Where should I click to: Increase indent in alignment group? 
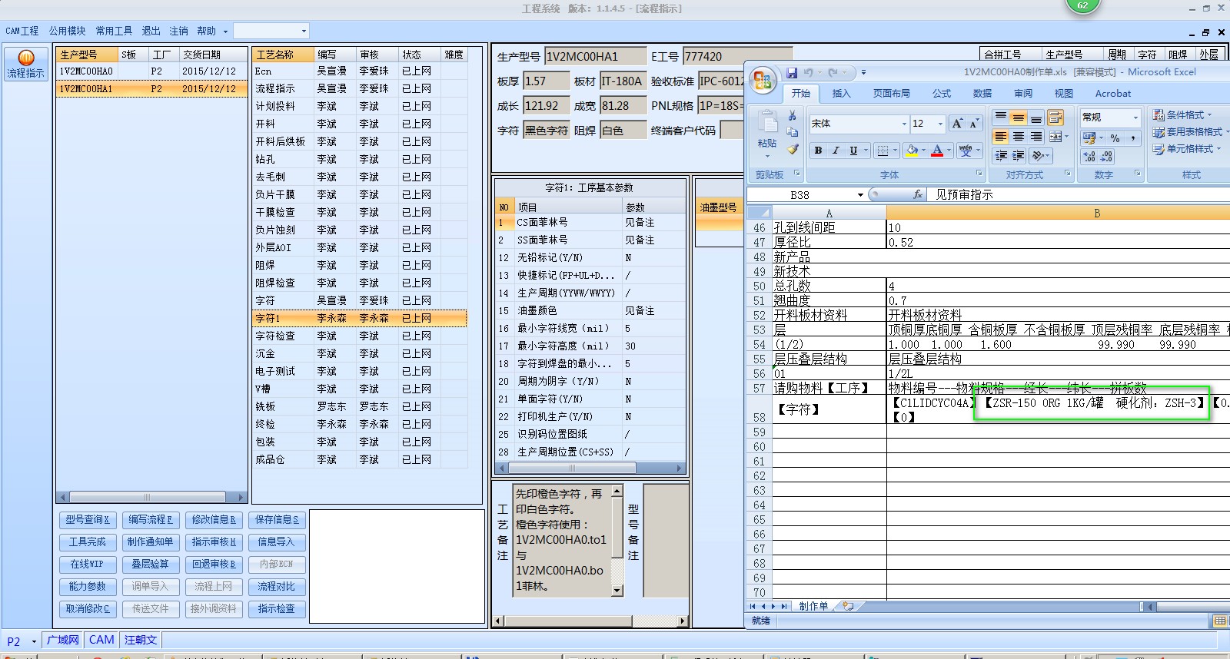pyautogui.click(x=1019, y=155)
